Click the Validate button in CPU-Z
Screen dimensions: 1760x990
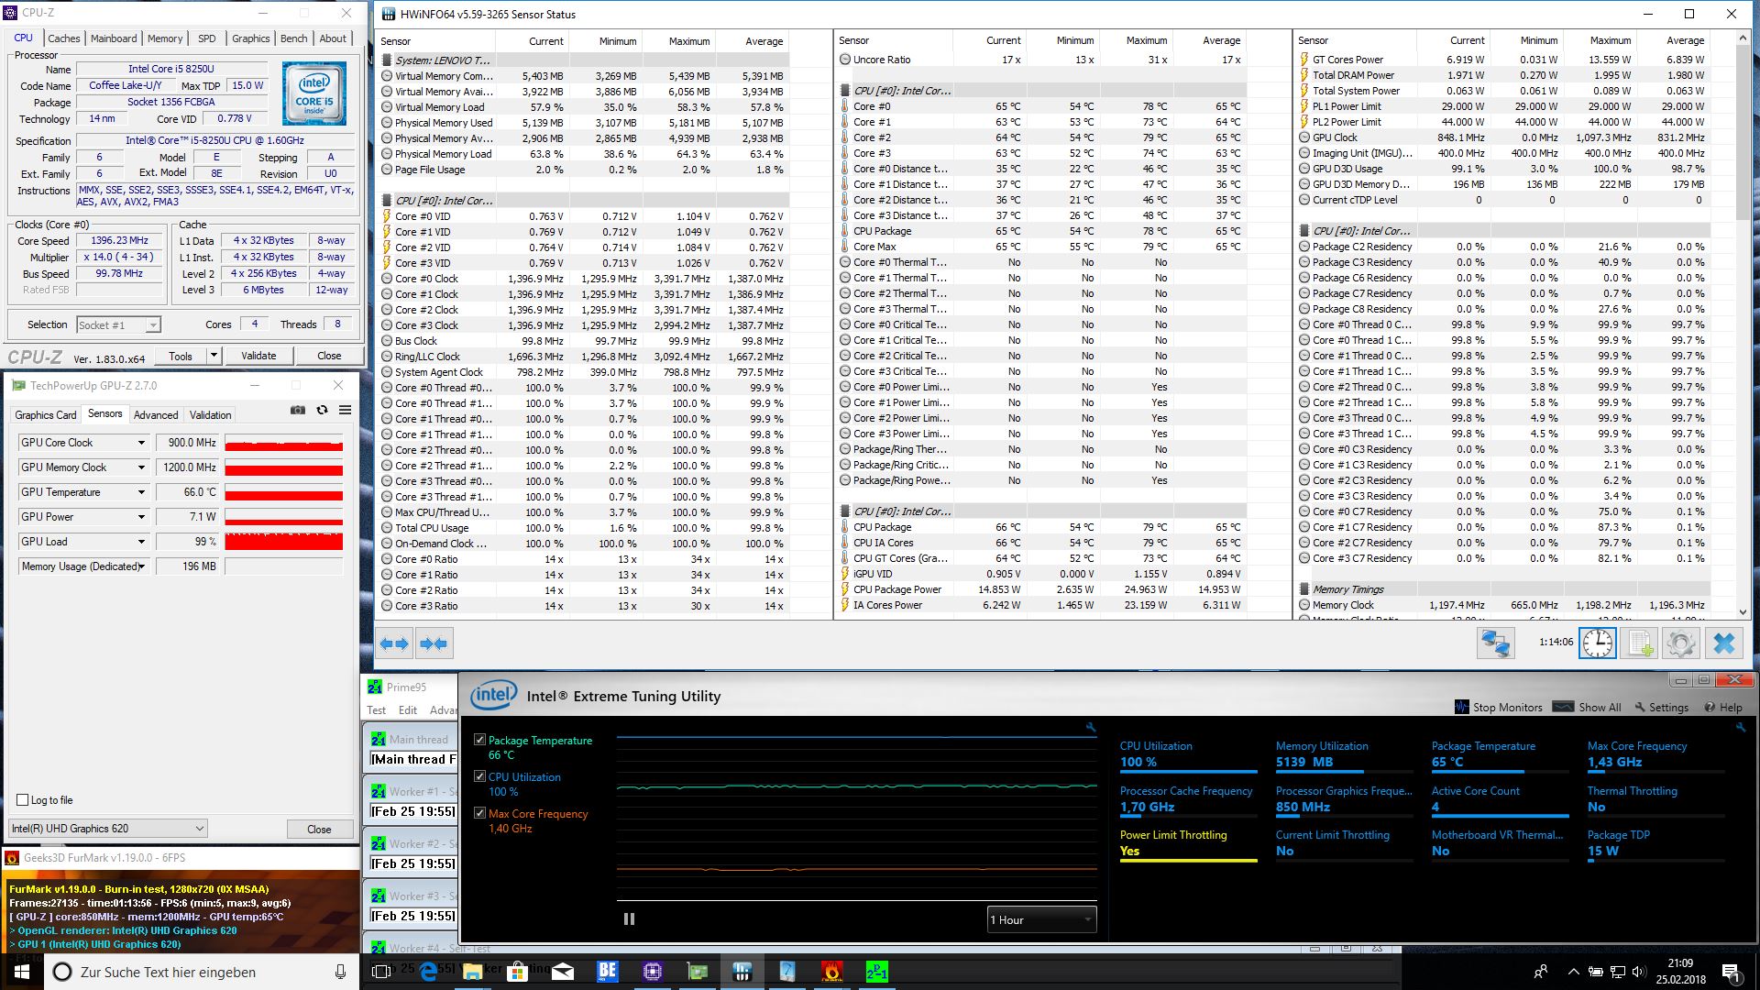click(258, 356)
